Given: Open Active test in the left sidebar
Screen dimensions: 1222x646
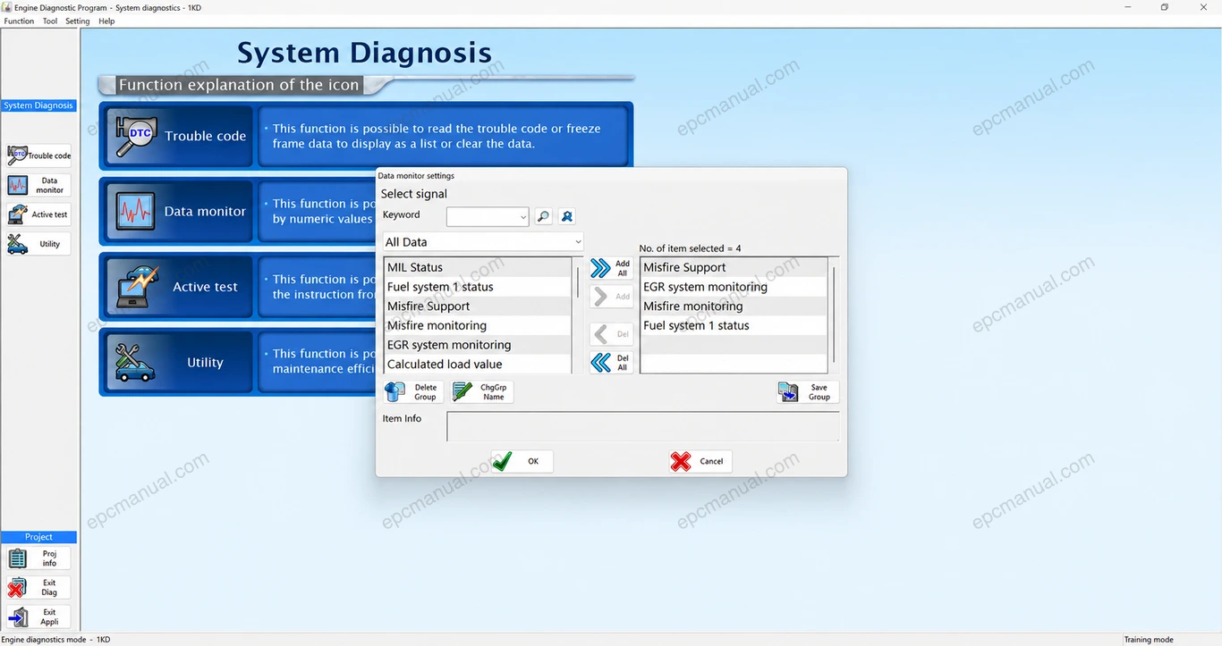Looking at the screenshot, I should point(38,214).
